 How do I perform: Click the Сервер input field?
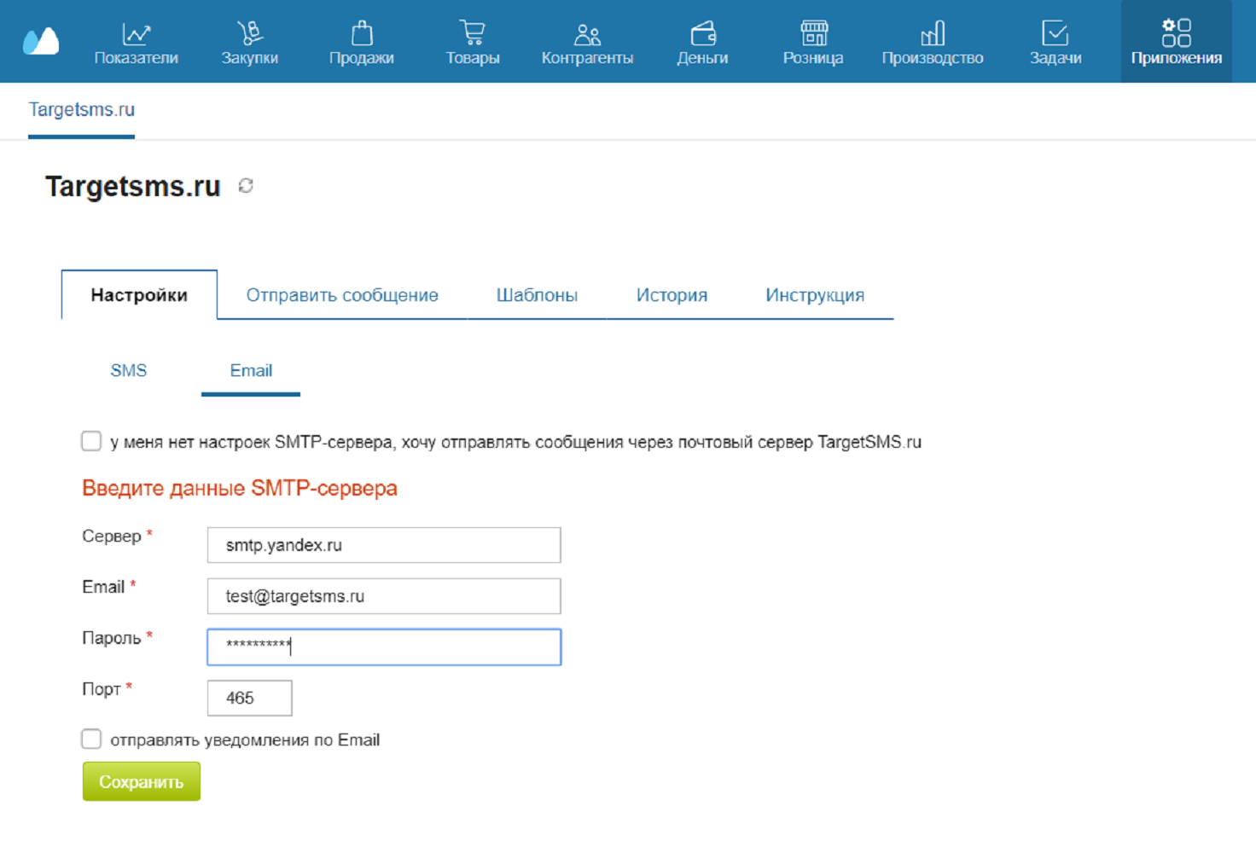pos(384,545)
